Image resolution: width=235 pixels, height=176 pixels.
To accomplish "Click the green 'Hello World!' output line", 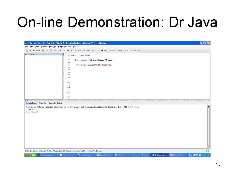I will (x=32, y=112).
